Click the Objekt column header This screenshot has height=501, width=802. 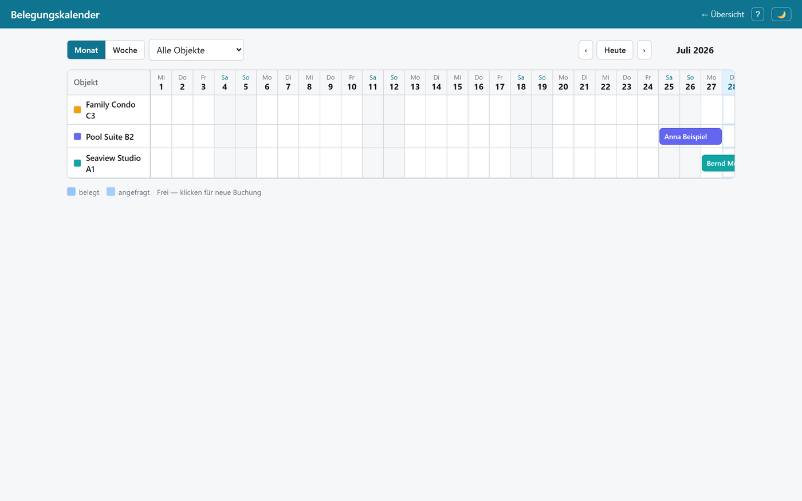[109, 82]
